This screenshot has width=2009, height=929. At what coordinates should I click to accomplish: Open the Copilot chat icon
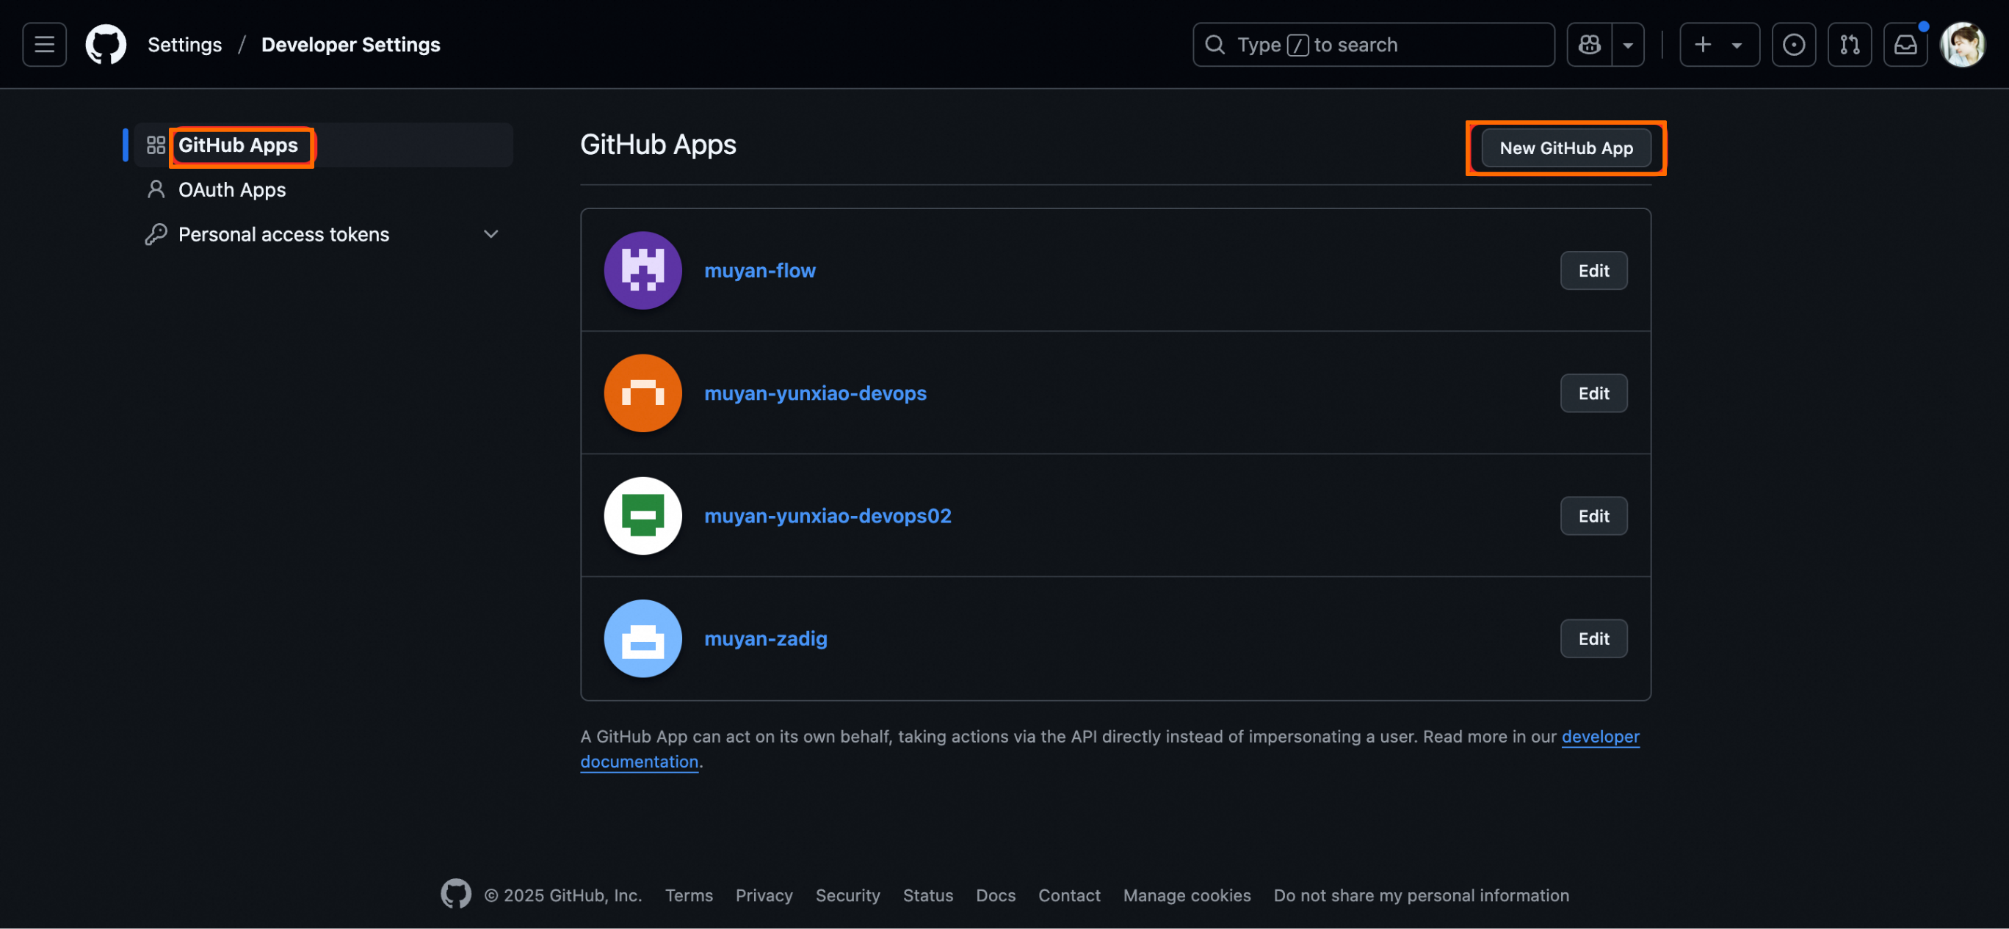click(1590, 45)
